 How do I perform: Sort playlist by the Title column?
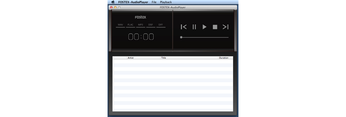(x=189, y=58)
